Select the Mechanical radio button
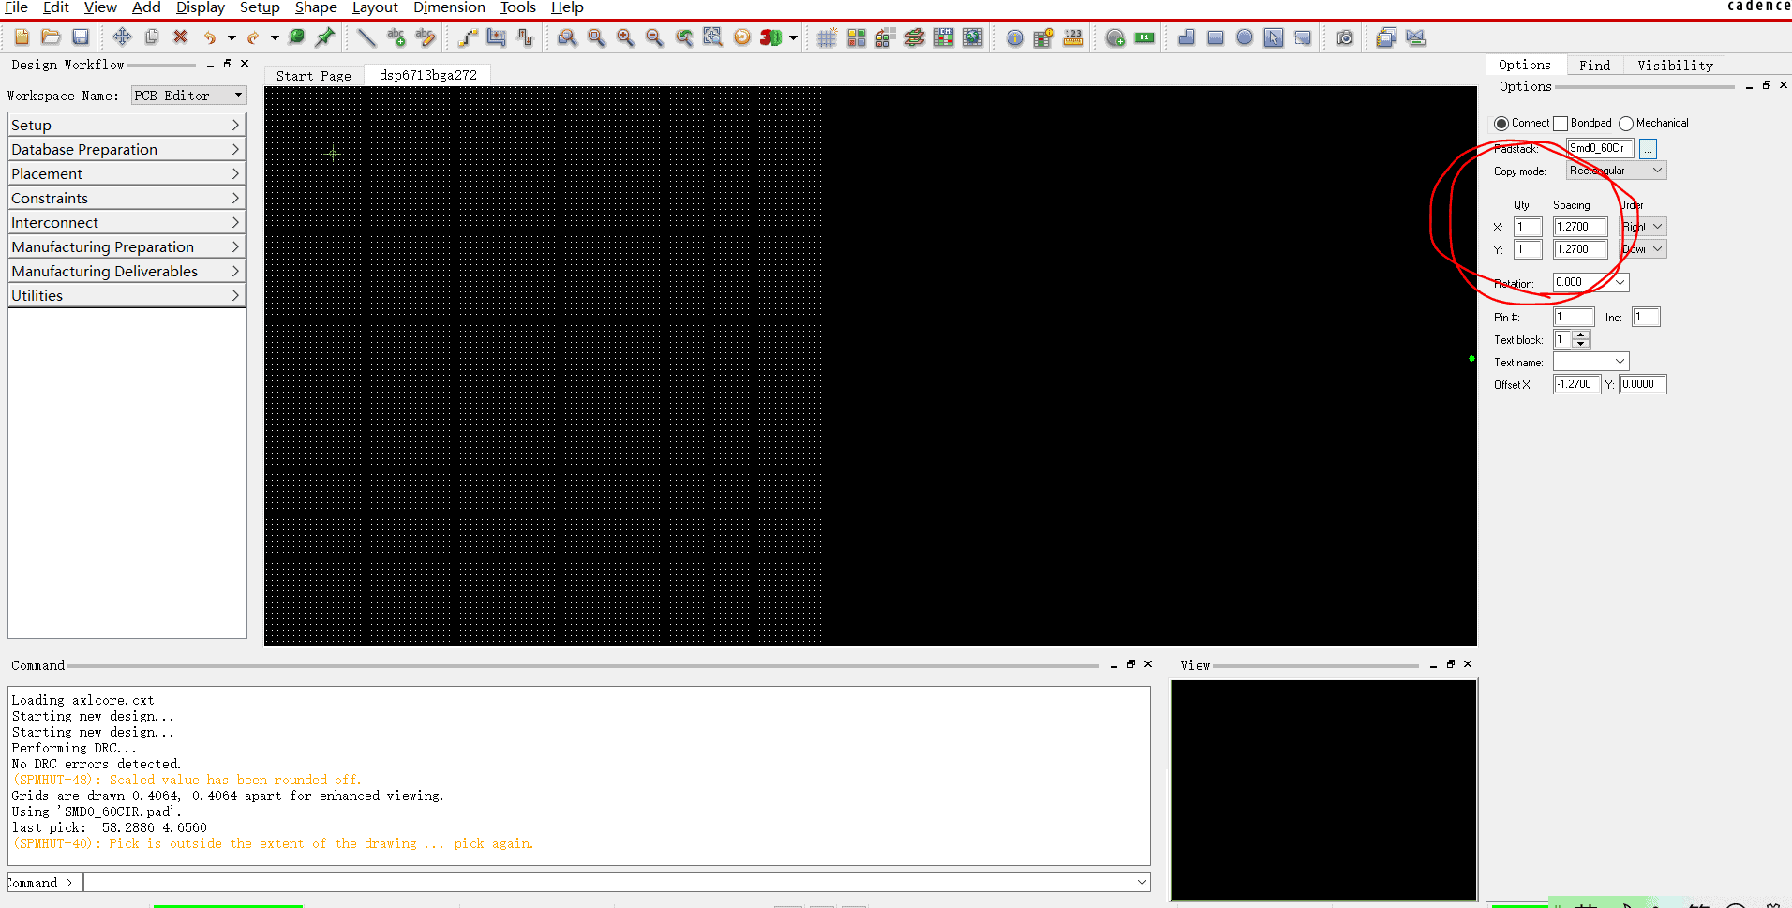1792x908 pixels. pyautogui.click(x=1626, y=123)
